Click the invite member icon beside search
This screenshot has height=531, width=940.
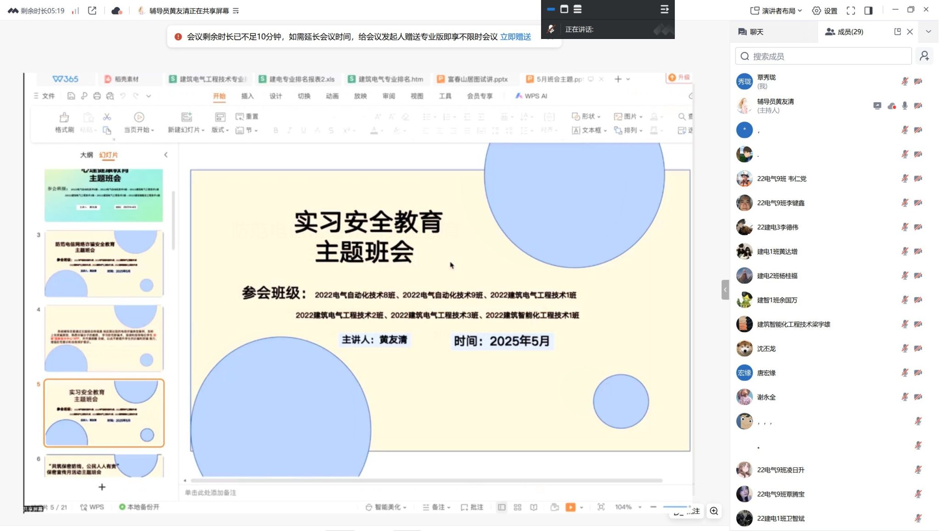tap(924, 56)
